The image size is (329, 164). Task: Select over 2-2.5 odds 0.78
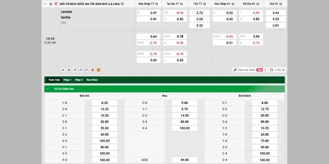[x=175, y=36]
